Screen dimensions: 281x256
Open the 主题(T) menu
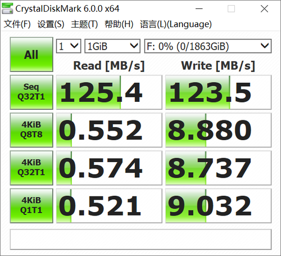coord(84,24)
